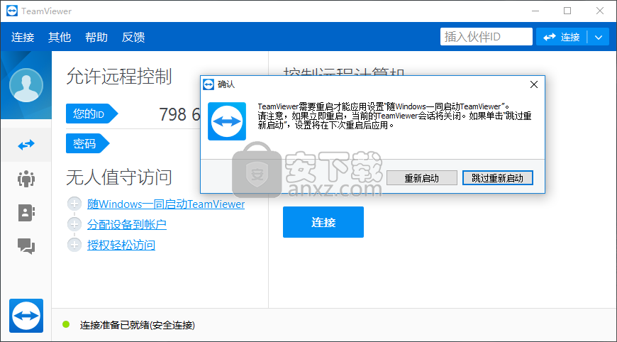This screenshot has height=342, width=617.
Task: Expand the dropdown arrow next to 连接
Action: [x=599, y=37]
